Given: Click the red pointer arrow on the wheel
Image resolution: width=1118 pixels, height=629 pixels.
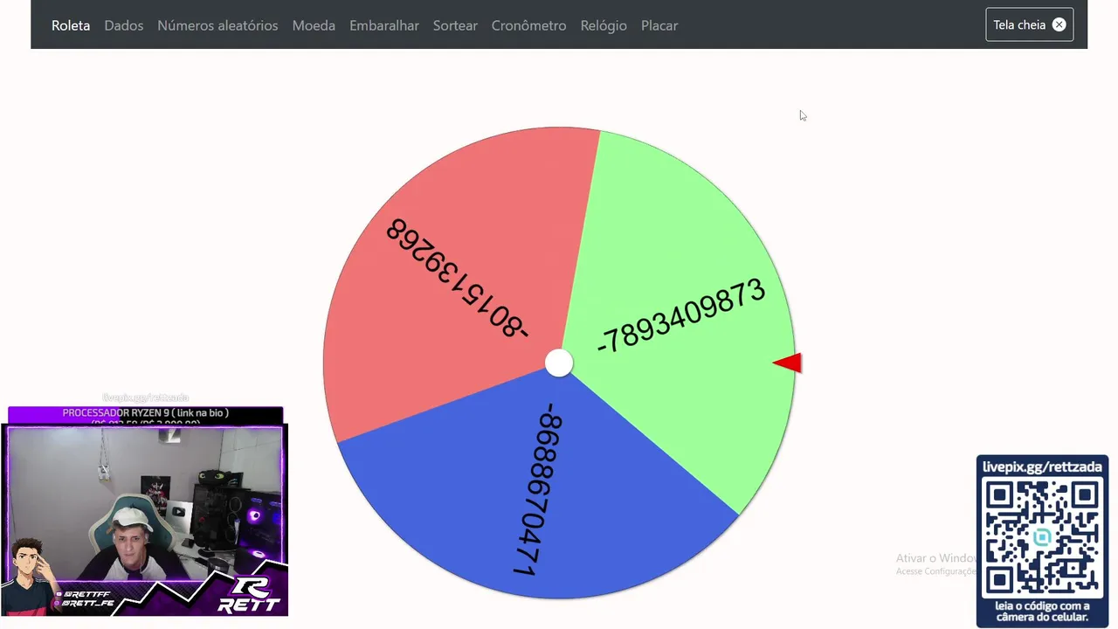Looking at the screenshot, I should coord(788,363).
